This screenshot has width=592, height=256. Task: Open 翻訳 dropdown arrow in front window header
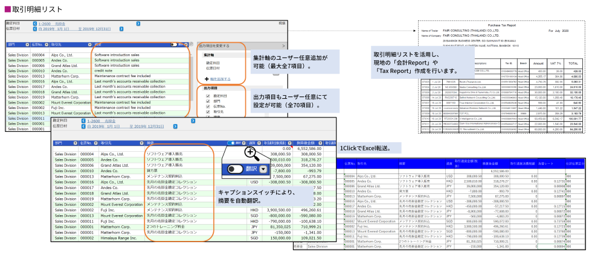[x=244, y=143]
